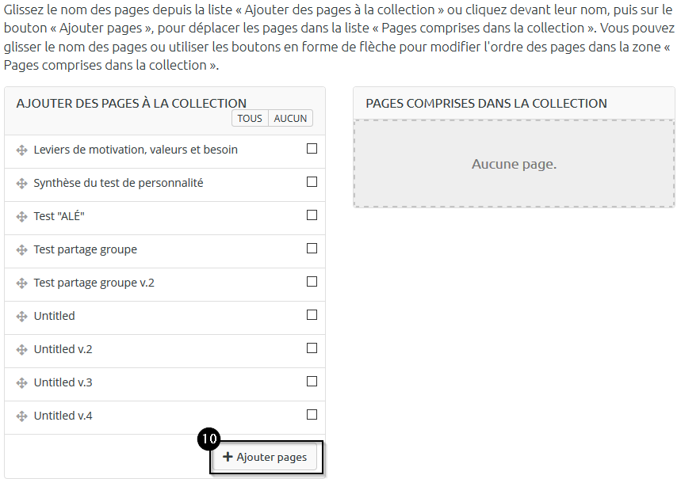Click the move icon beside Synthèse du test

pyautogui.click(x=22, y=184)
